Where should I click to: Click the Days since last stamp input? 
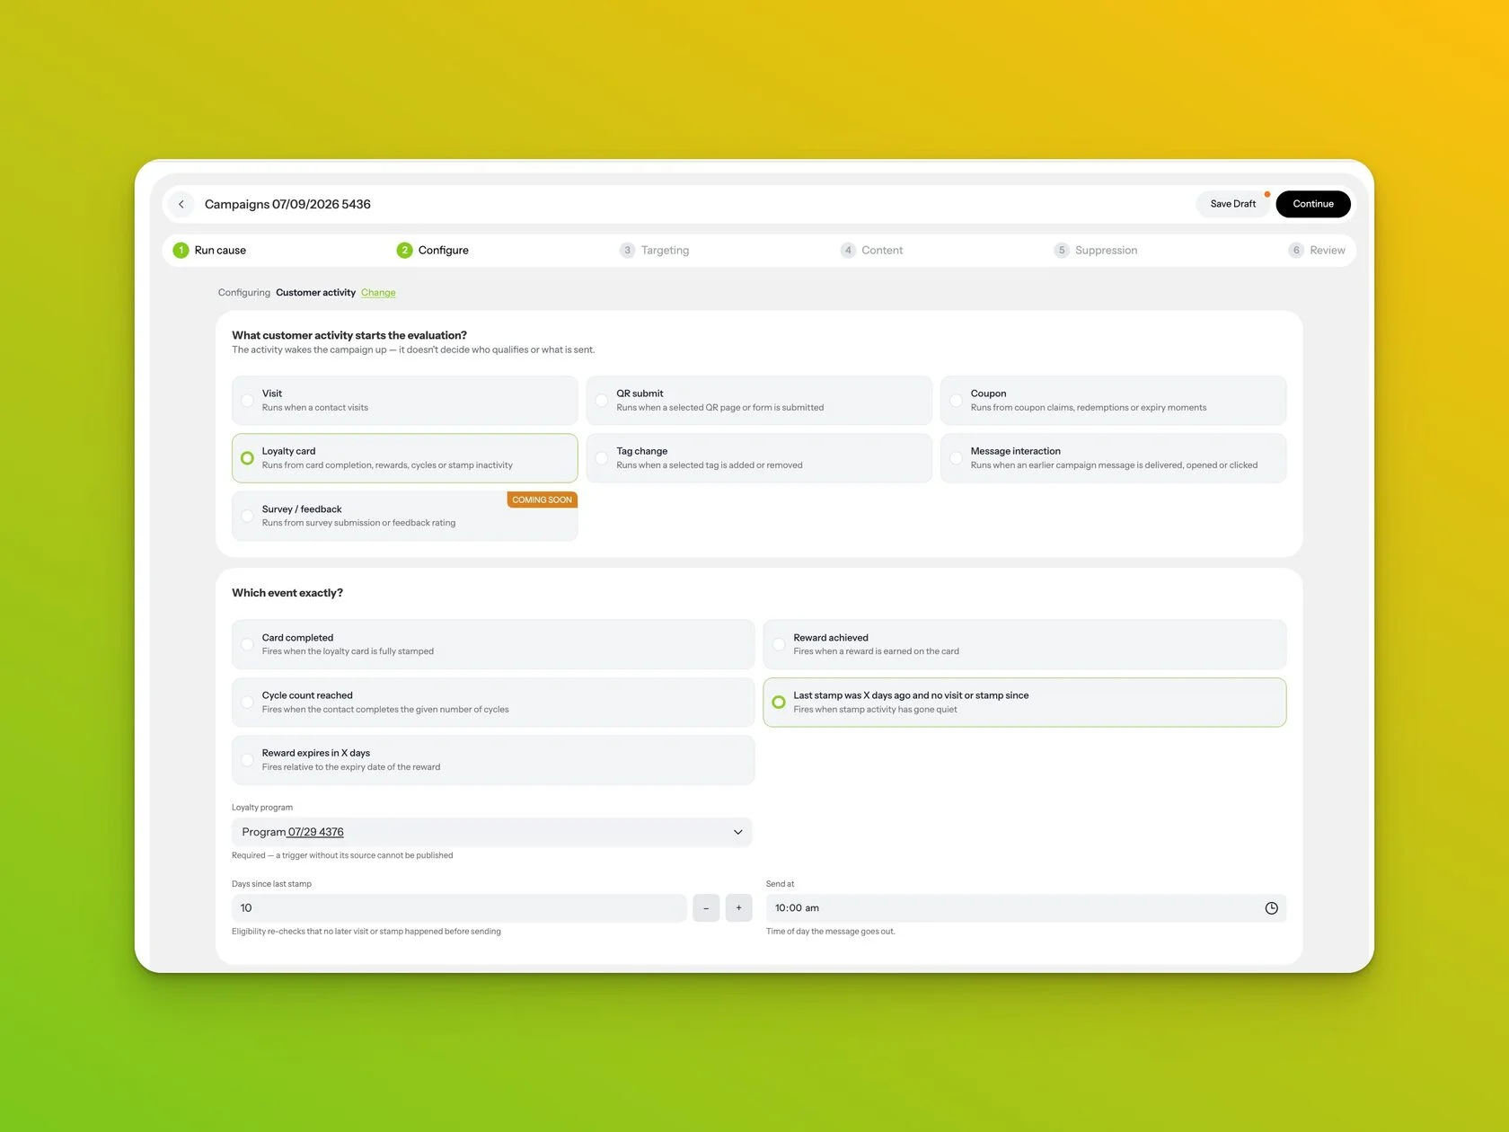459,908
